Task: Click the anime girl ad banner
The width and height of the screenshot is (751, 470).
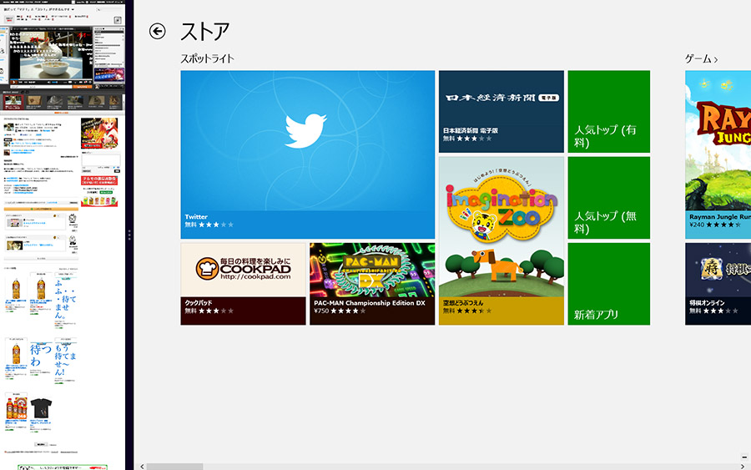Action: 98,134
